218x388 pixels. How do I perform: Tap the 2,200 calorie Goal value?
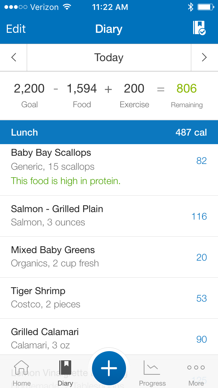[29, 89]
